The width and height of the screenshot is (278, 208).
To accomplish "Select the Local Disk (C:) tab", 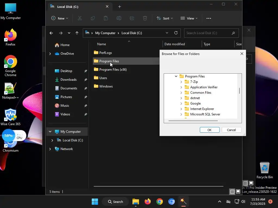I will coord(80,7).
